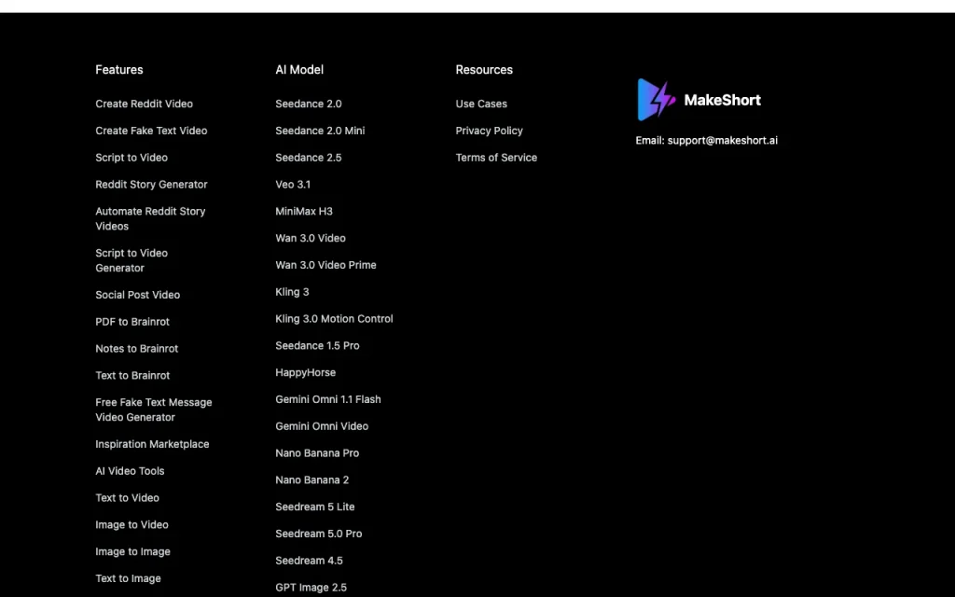The height and width of the screenshot is (597, 955).
Task: Open Seedance 1.5 Pro model
Action: pyautogui.click(x=317, y=345)
